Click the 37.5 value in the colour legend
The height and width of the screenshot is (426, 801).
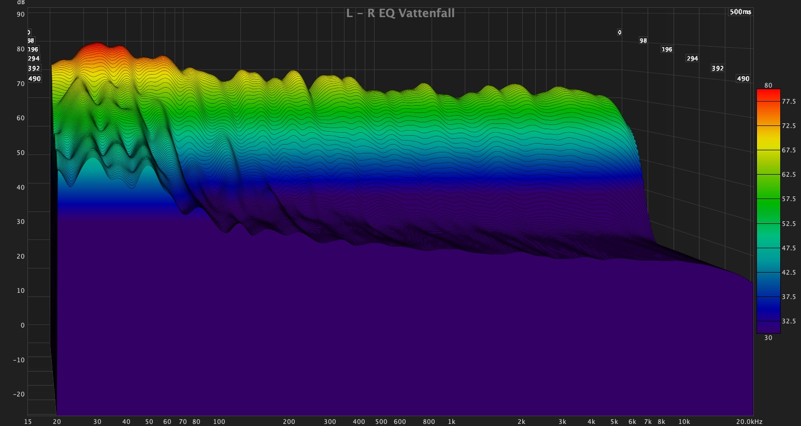[x=789, y=297]
